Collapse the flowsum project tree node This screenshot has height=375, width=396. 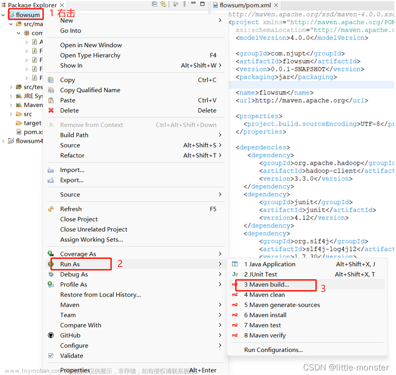(3, 15)
